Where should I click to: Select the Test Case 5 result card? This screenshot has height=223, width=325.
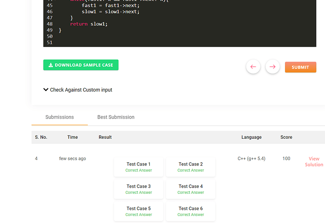[x=138, y=211]
